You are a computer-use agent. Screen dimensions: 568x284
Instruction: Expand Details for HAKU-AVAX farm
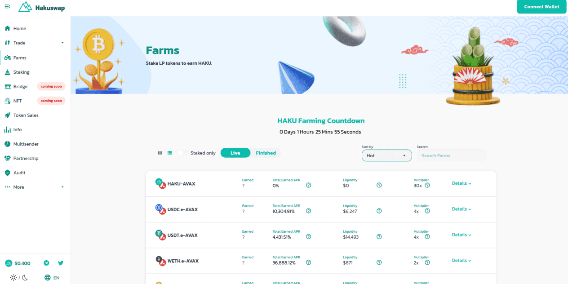pos(461,183)
